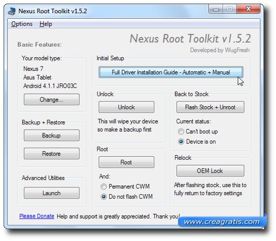Launch Advanced Utilities
Image resolution: width=276 pixels, height=241 pixels.
pyautogui.click(x=52, y=193)
